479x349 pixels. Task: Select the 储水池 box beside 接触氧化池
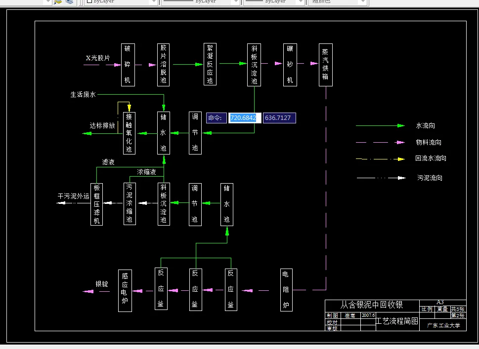pos(164,133)
